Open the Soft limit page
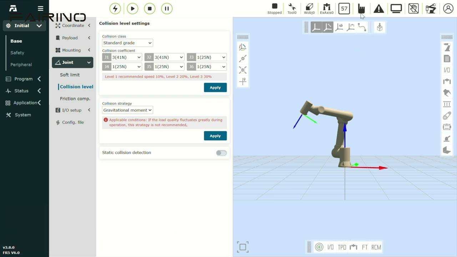 pos(70,75)
